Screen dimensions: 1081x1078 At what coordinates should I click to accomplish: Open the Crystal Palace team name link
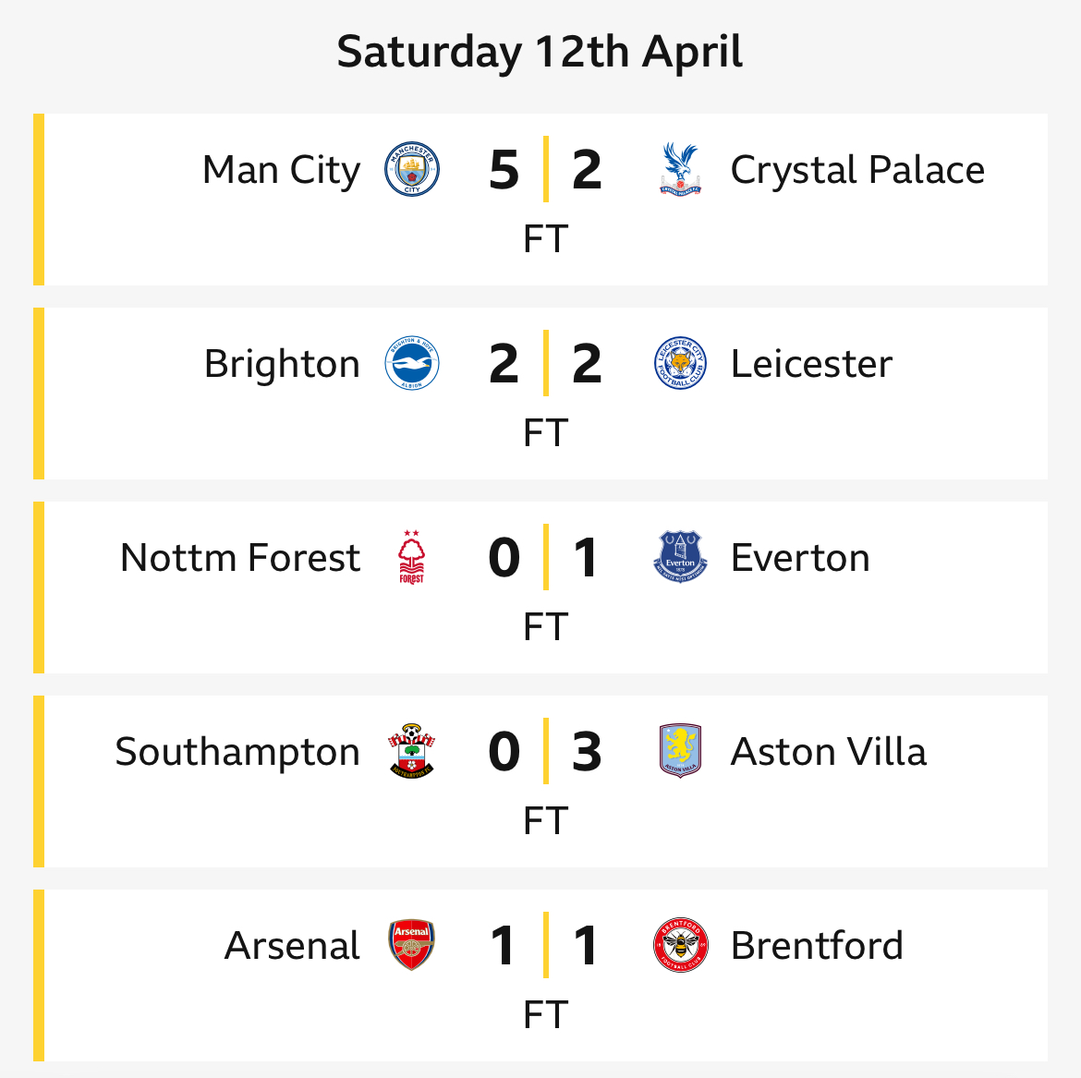click(x=857, y=170)
